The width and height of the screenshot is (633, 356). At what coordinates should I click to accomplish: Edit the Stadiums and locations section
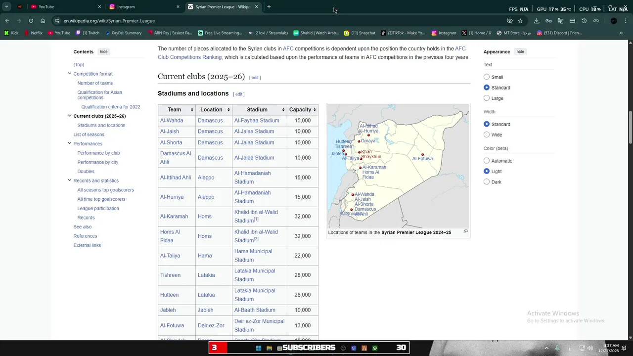tap(239, 94)
